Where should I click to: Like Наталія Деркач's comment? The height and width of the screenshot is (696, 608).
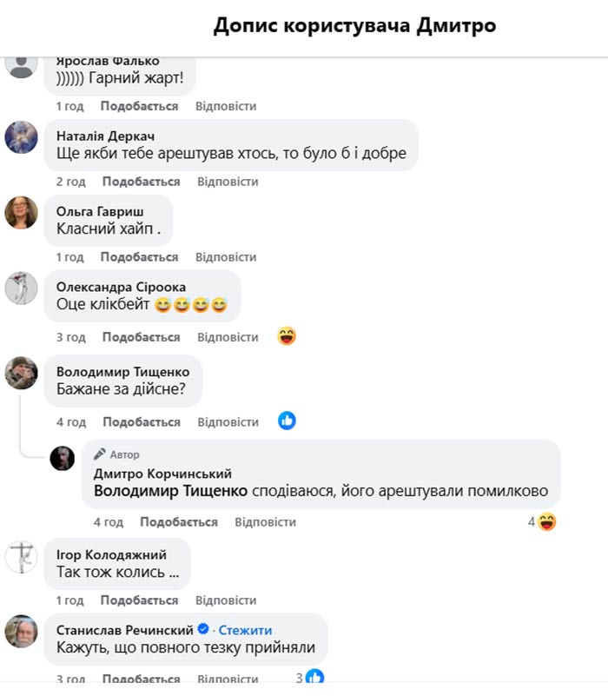tap(141, 182)
